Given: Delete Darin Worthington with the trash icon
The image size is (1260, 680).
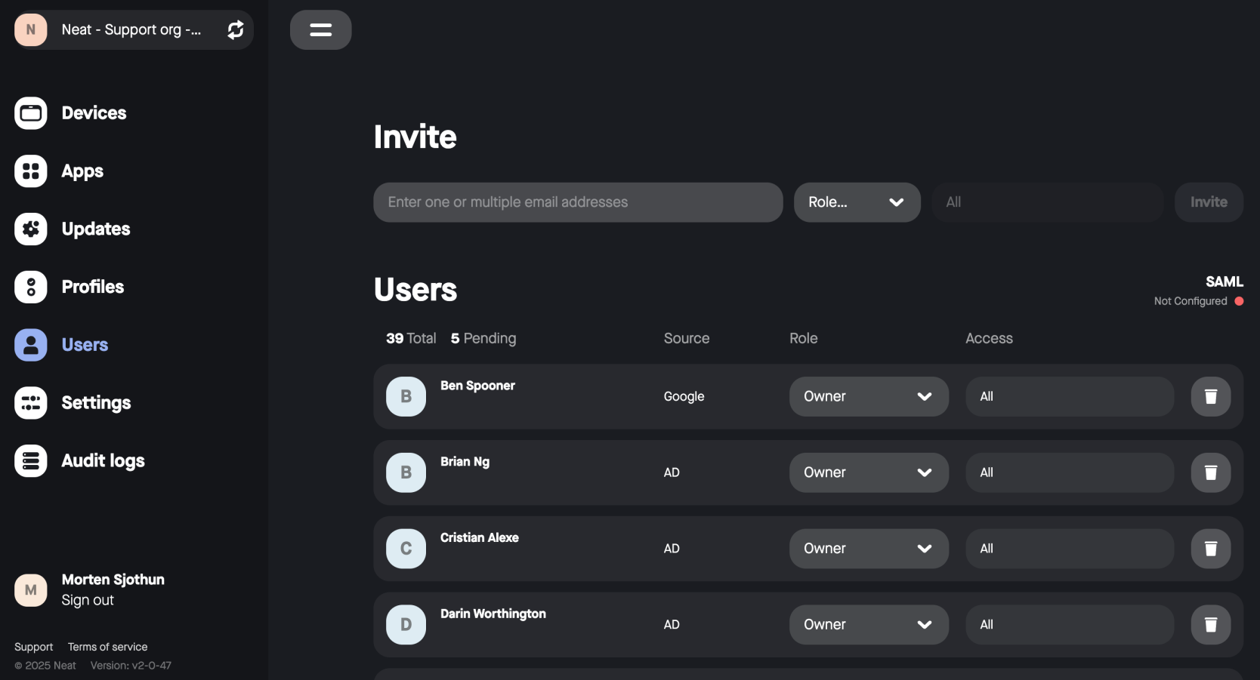Looking at the screenshot, I should coord(1211,624).
